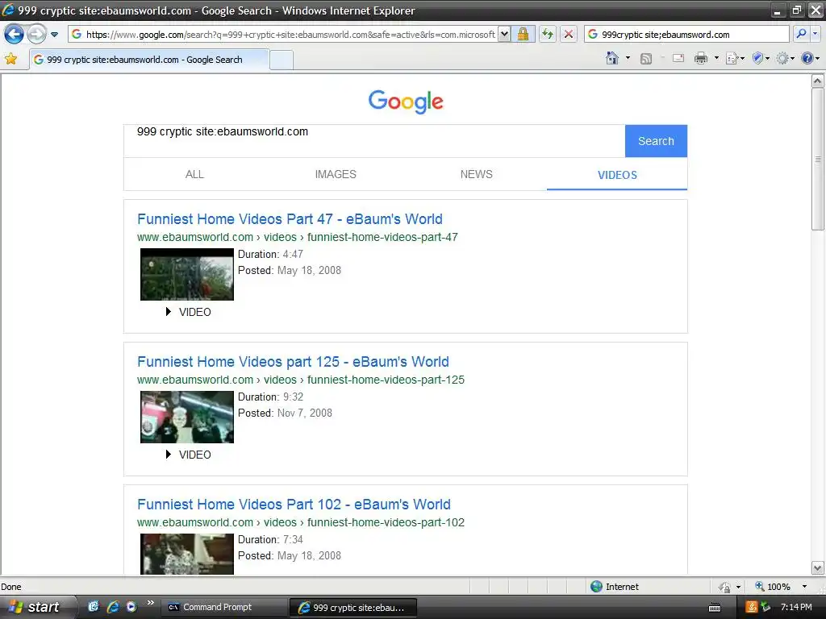This screenshot has height=619, width=826.
Task: Click the Part 47 video thumbnail
Action: click(187, 274)
